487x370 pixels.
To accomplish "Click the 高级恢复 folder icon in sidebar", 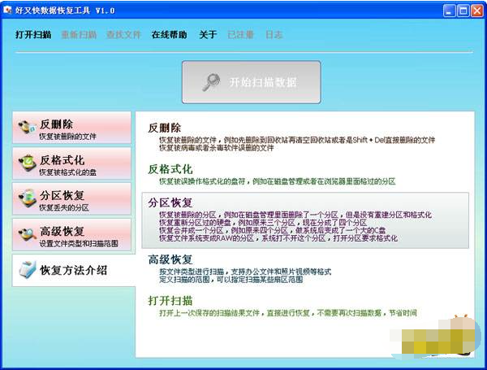I will click(27, 236).
